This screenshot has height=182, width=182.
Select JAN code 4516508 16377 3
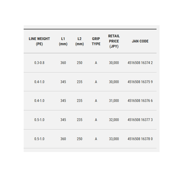140,120
